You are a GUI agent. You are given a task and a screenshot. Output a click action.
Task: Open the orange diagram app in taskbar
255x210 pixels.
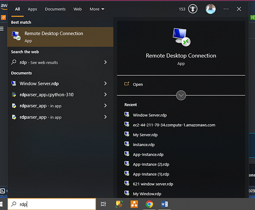(x=134, y=204)
